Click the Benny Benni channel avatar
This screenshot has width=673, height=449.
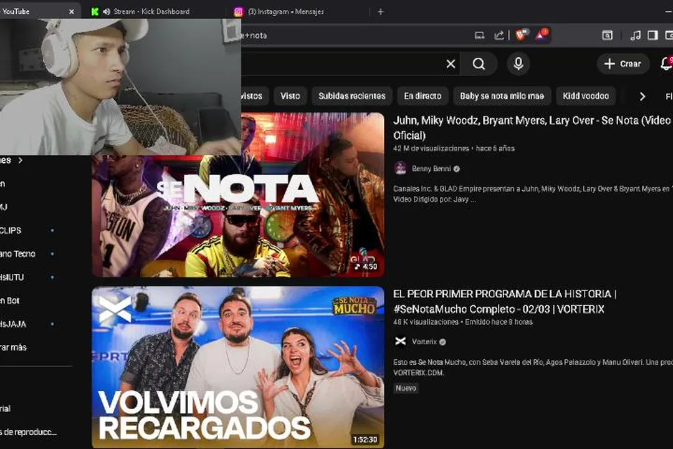[x=401, y=168]
